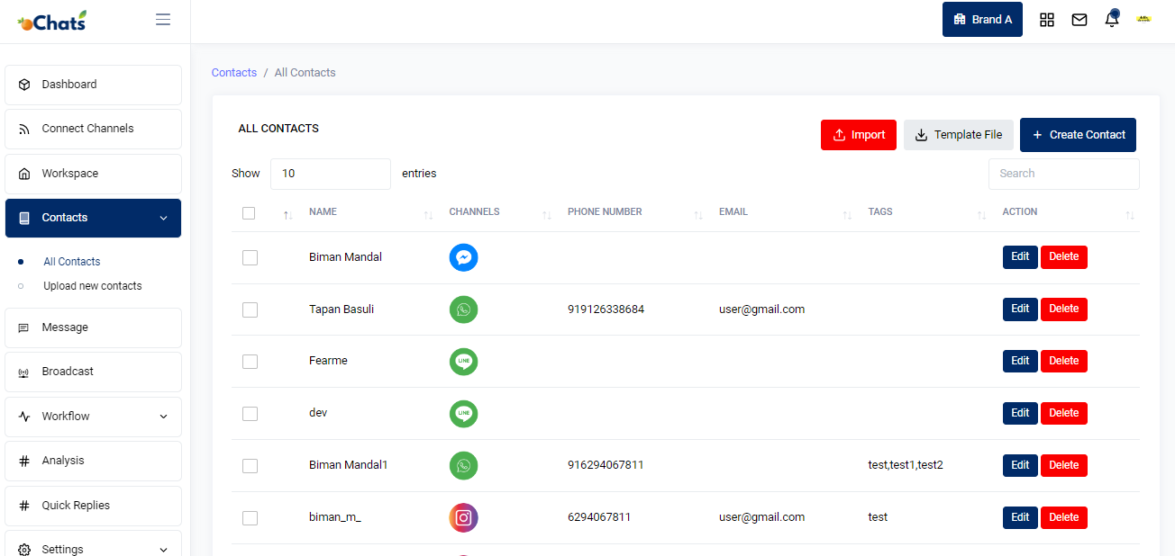The image size is (1175, 556).
Task: Edit the Biman Mandal contact
Action: click(1020, 257)
